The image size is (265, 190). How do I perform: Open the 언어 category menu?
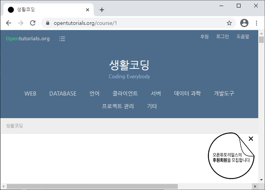pos(94,94)
